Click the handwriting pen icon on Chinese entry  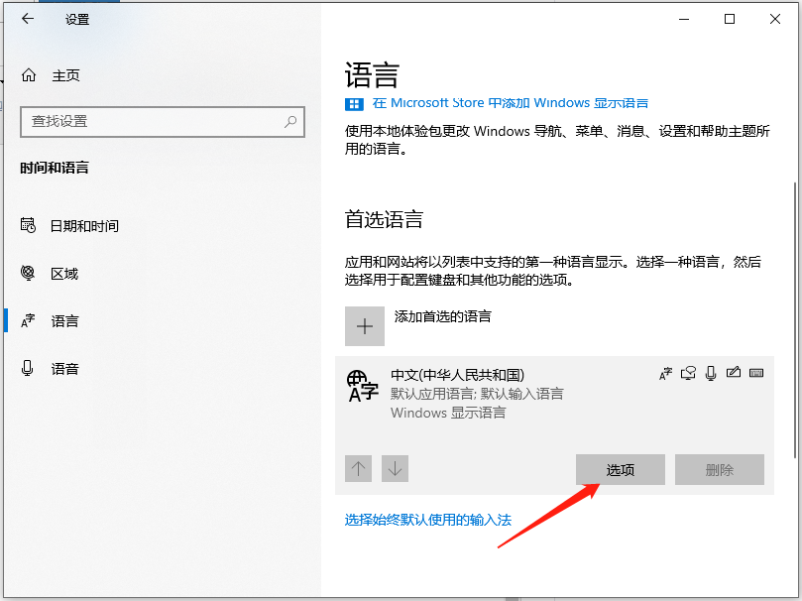point(735,373)
